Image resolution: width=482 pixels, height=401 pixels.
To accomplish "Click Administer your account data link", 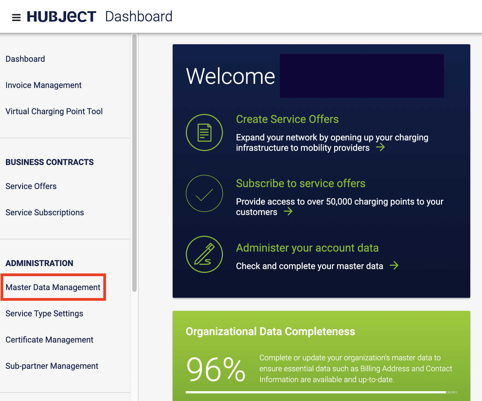I will [307, 248].
